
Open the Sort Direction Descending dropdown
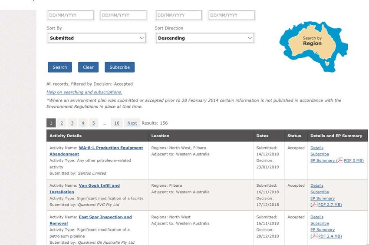click(205, 38)
